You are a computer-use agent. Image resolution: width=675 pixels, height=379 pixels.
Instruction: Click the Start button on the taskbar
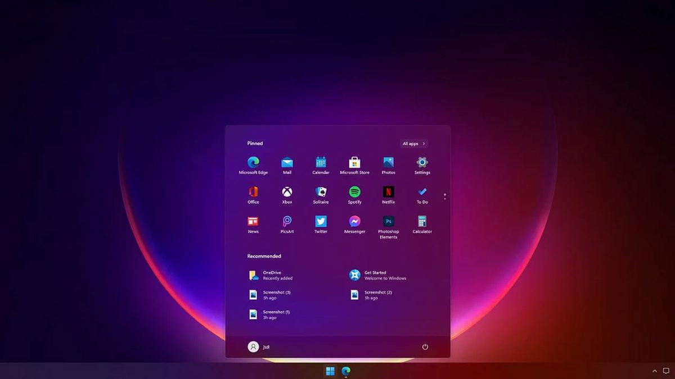click(x=329, y=371)
